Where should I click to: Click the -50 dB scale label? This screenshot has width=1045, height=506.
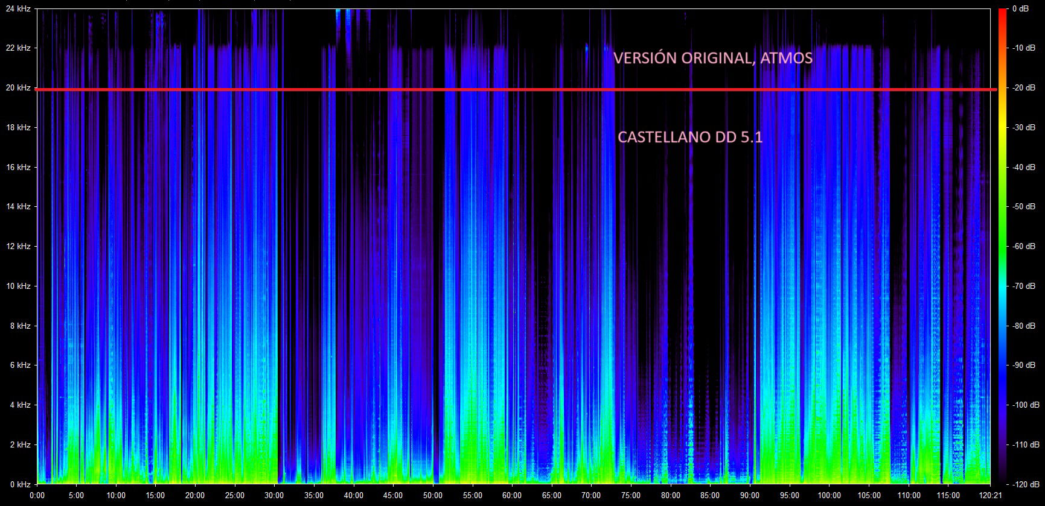1025,207
